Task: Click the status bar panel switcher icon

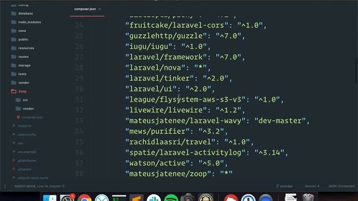Action: [5, 186]
